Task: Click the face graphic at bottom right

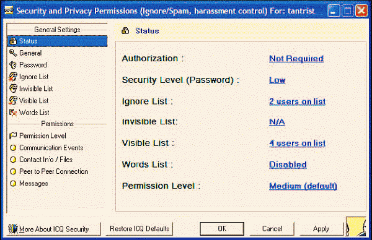Action: coord(356,227)
